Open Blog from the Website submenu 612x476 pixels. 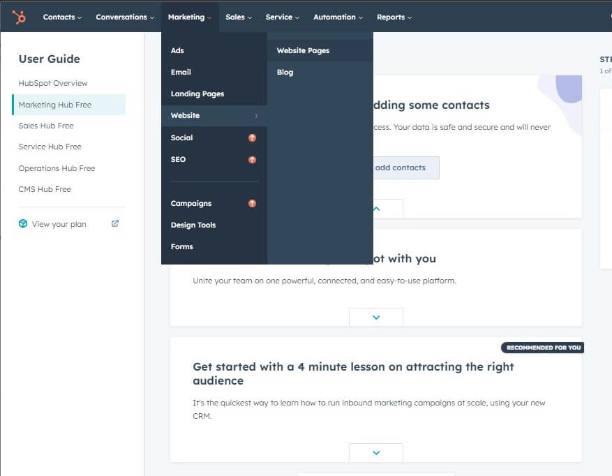click(320, 73)
